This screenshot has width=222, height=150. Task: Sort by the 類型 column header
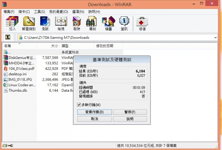[x=77, y=46]
